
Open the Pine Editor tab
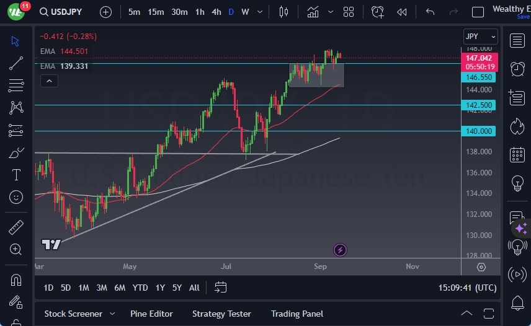click(151, 314)
